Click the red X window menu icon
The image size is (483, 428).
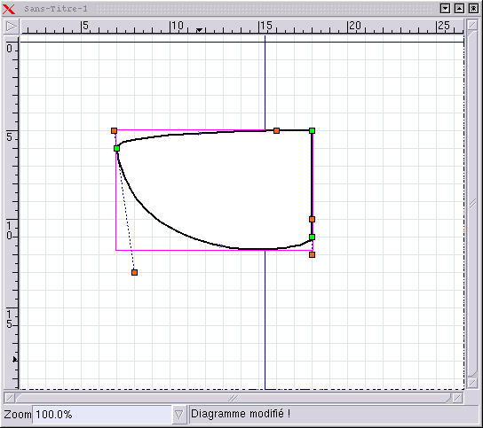point(8,9)
